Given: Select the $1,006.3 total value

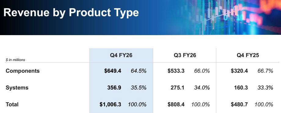Looking at the screenshot, I should click(x=110, y=104).
